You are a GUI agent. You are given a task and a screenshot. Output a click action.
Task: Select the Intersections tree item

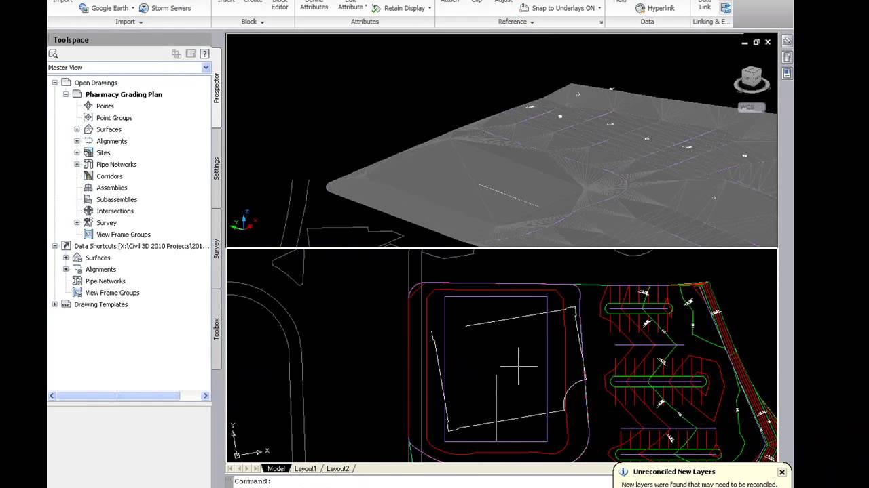coord(115,211)
